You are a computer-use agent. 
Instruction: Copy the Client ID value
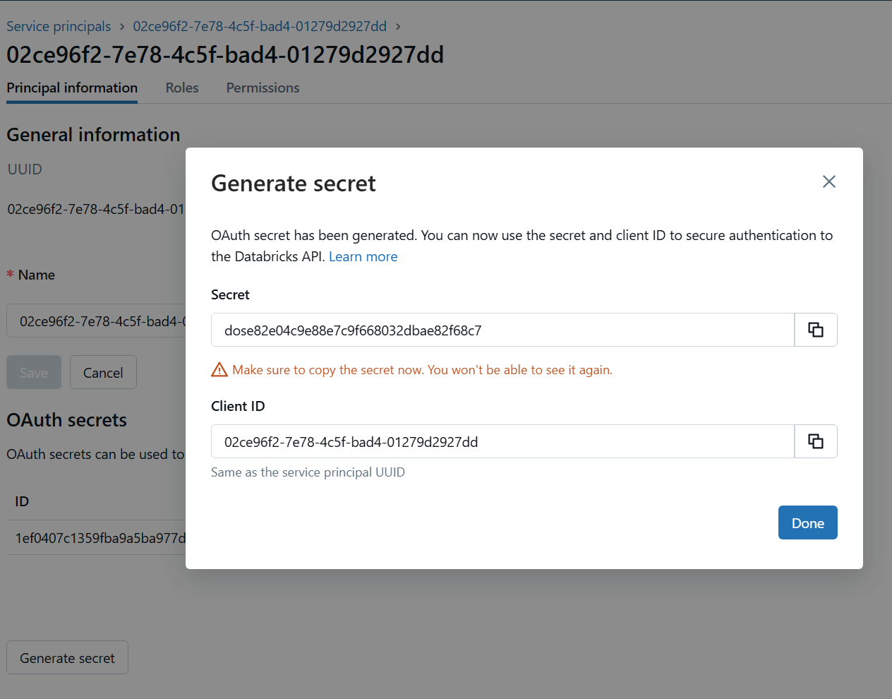click(815, 441)
